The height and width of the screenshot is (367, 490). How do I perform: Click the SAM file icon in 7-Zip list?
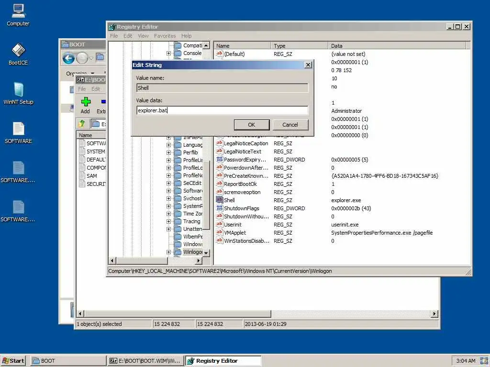click(x=82, y=176)
